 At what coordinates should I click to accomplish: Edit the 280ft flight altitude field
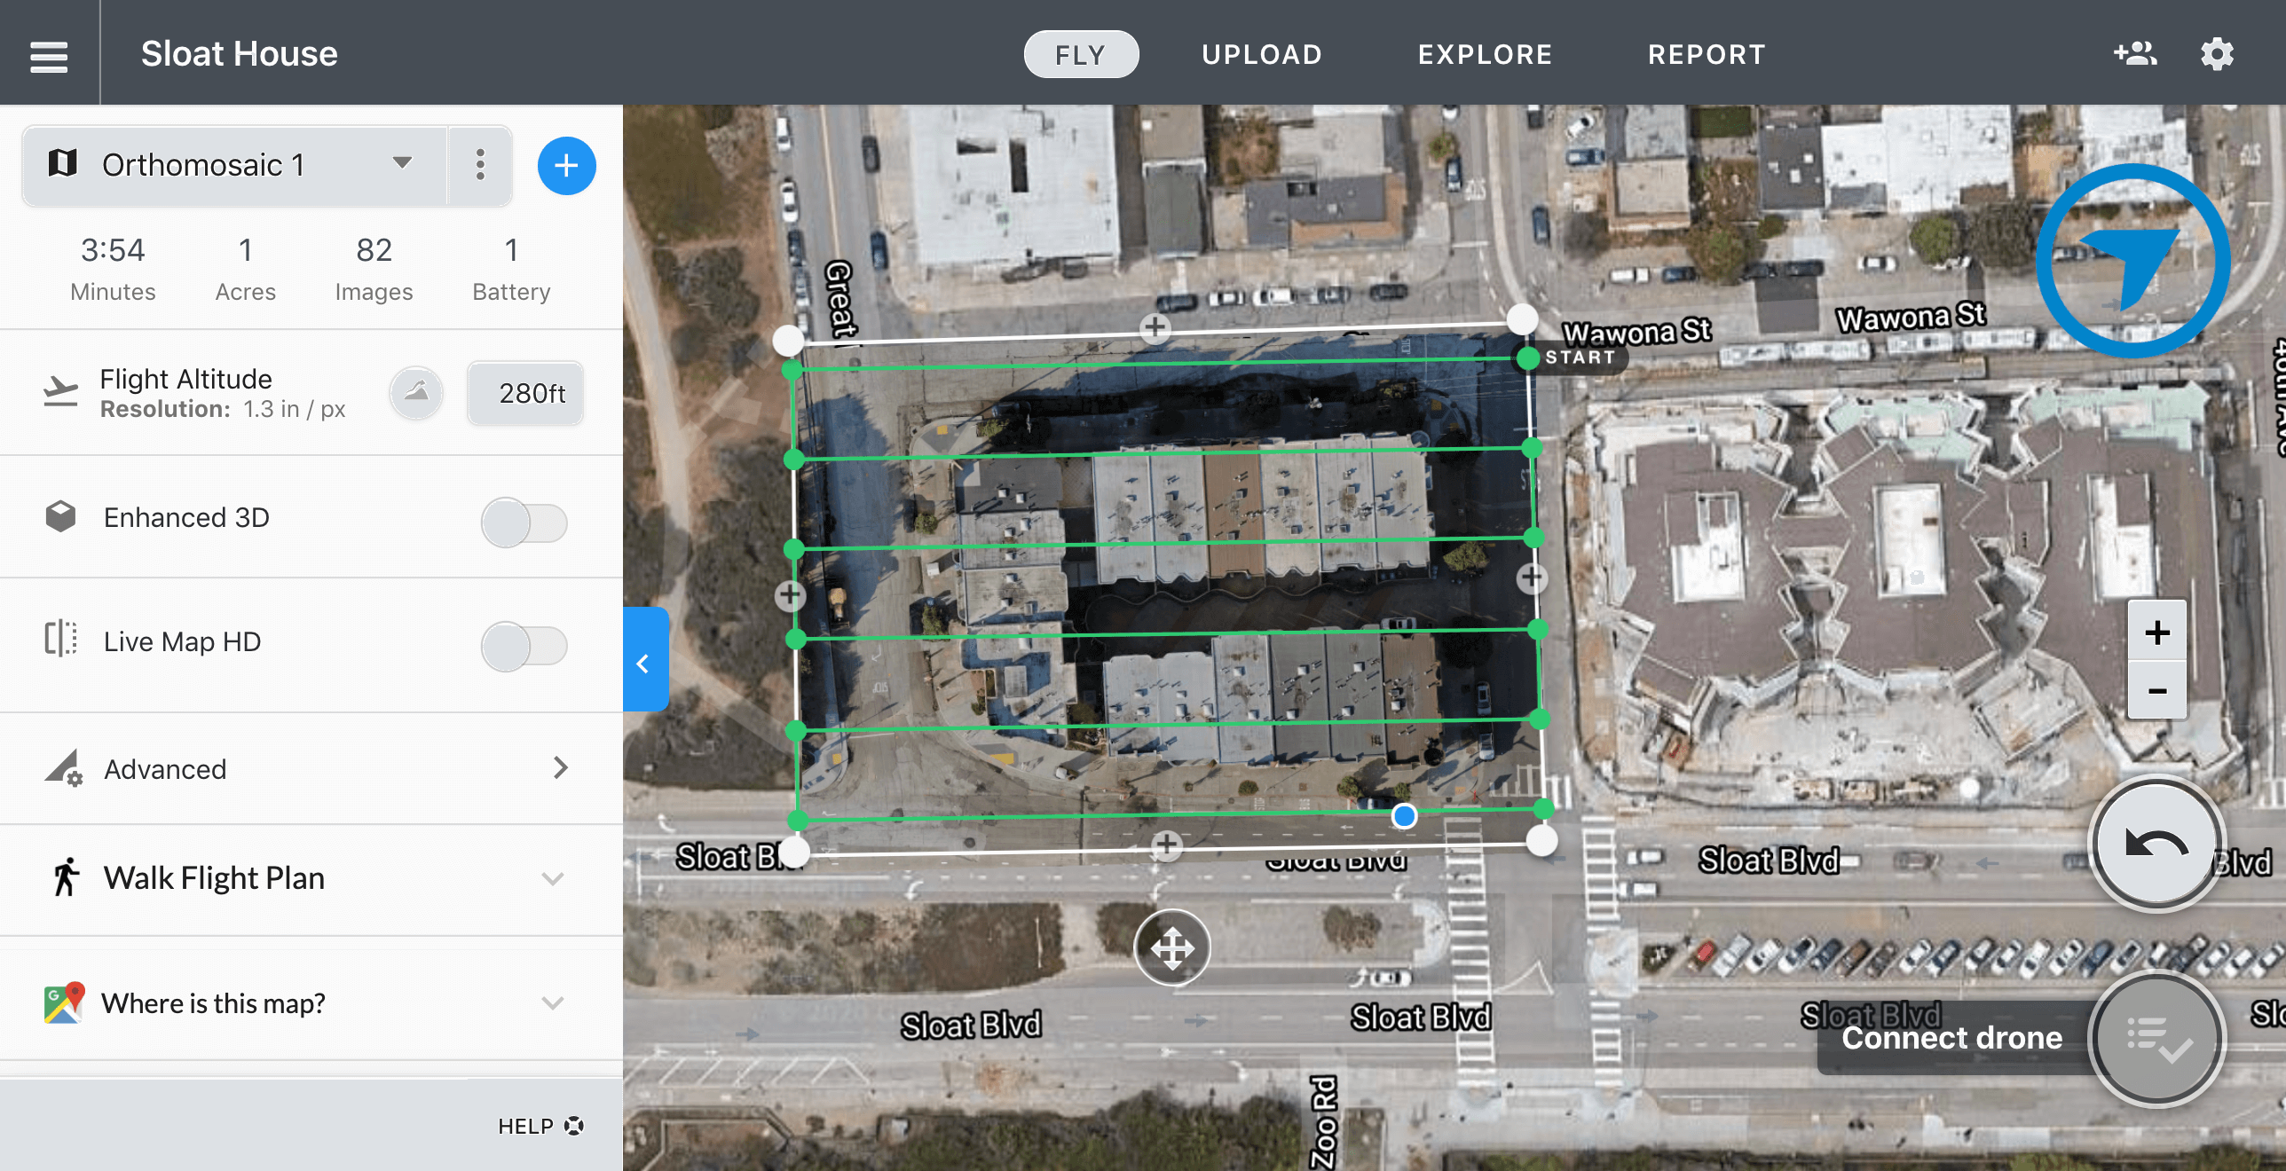click(x=526, y=393)
